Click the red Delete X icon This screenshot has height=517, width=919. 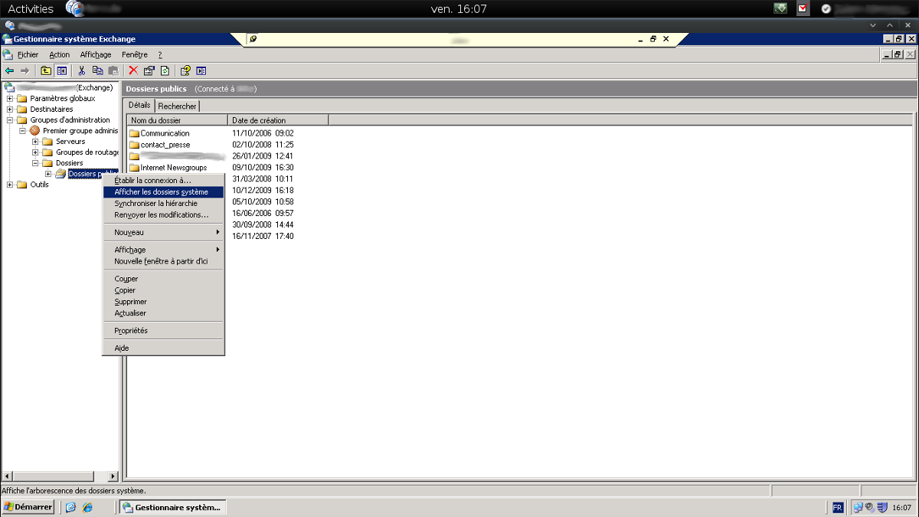(133, 70)
